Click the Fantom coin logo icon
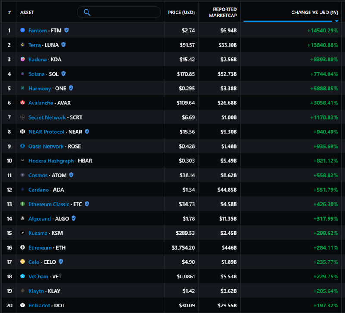The width and height of the screenshot is (345, 313). click(22, 30)
